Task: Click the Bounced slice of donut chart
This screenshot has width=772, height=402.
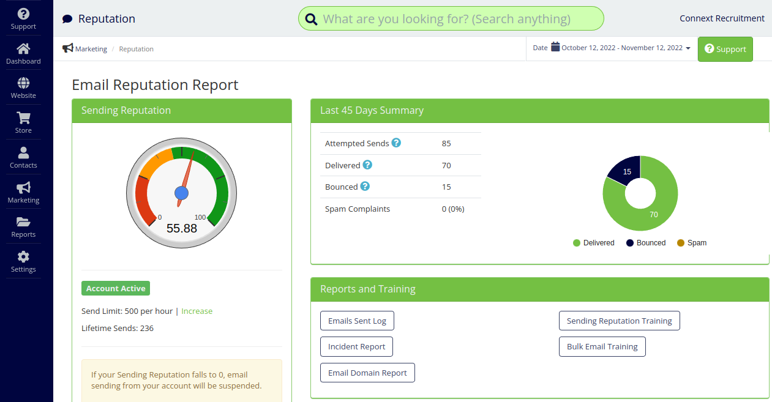Action: [627, 171]
